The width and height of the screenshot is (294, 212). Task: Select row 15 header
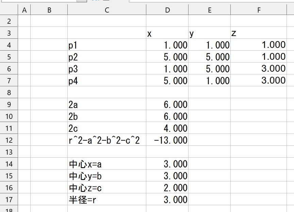point(9,176)
